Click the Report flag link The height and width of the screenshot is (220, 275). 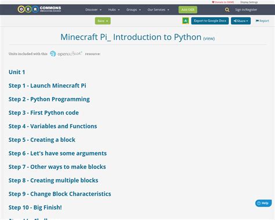click(262, 21)
